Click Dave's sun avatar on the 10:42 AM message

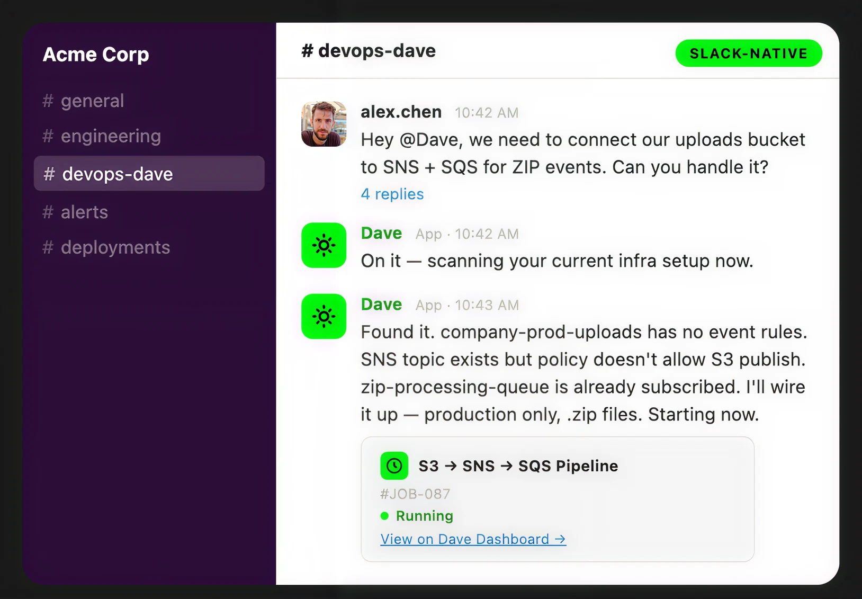[x=324, y=245]
